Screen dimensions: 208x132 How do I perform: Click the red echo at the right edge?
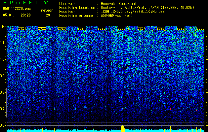(204, 108)
